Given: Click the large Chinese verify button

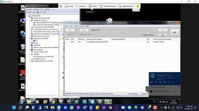Looking at the screenshot, I should (x=174, y=32).
